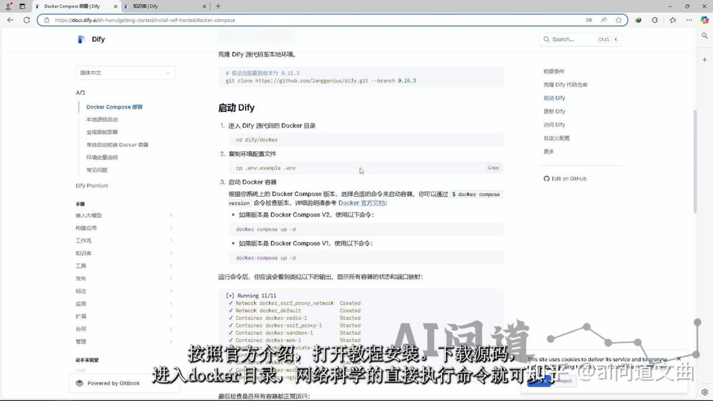Image resolution: width=713 pixels, height=401 pixels.
Task: Jump to 前提条件 in the page outline
Action: (554, 71)
